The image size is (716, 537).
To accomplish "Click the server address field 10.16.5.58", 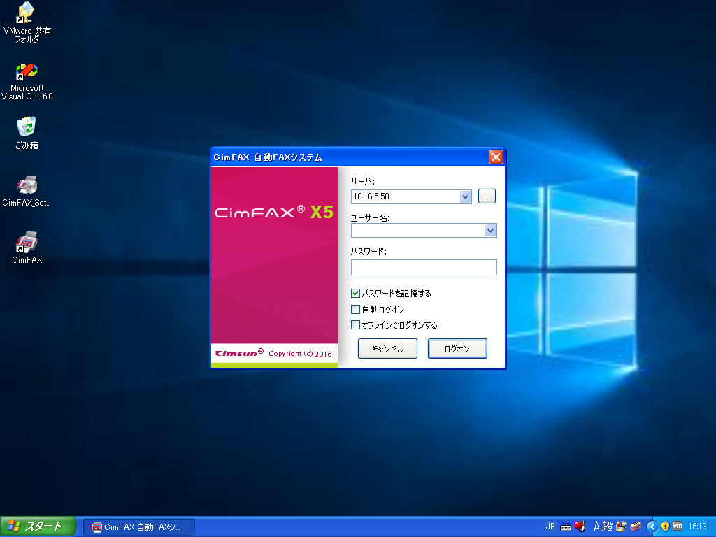I will coord(406,196).
